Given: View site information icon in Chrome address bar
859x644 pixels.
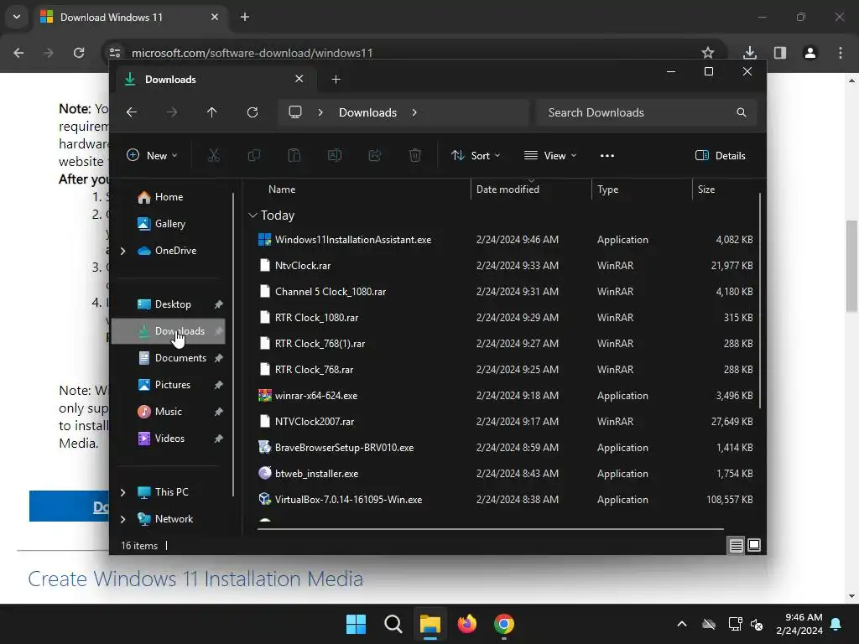Looking at the screenshot, I should 115,53.
